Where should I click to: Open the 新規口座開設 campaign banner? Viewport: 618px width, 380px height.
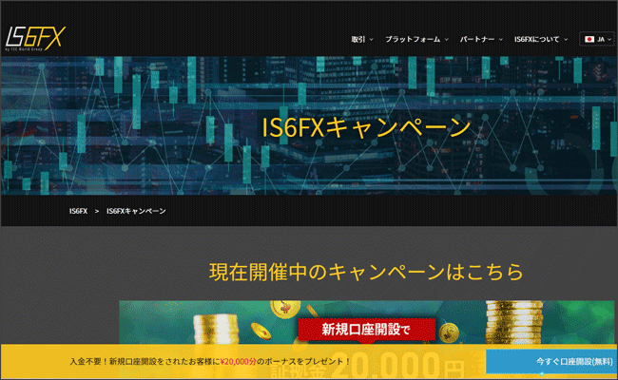[x=367, y=322]
